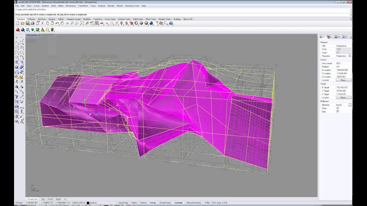Select the Text tool in left sidebar
The width and height of the screenshot is (367, 206).
(17, 97)
